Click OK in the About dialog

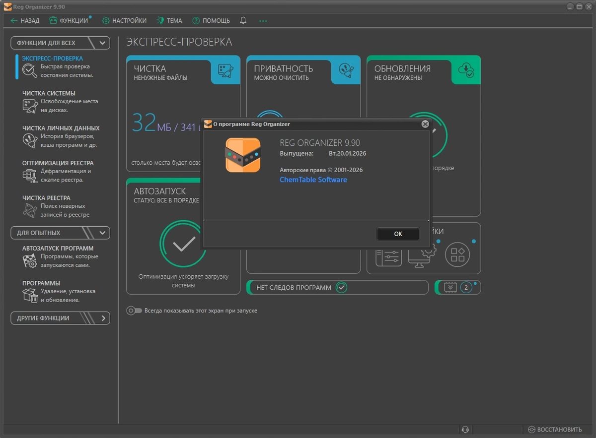pyautogui.click(x=398, y=234)
